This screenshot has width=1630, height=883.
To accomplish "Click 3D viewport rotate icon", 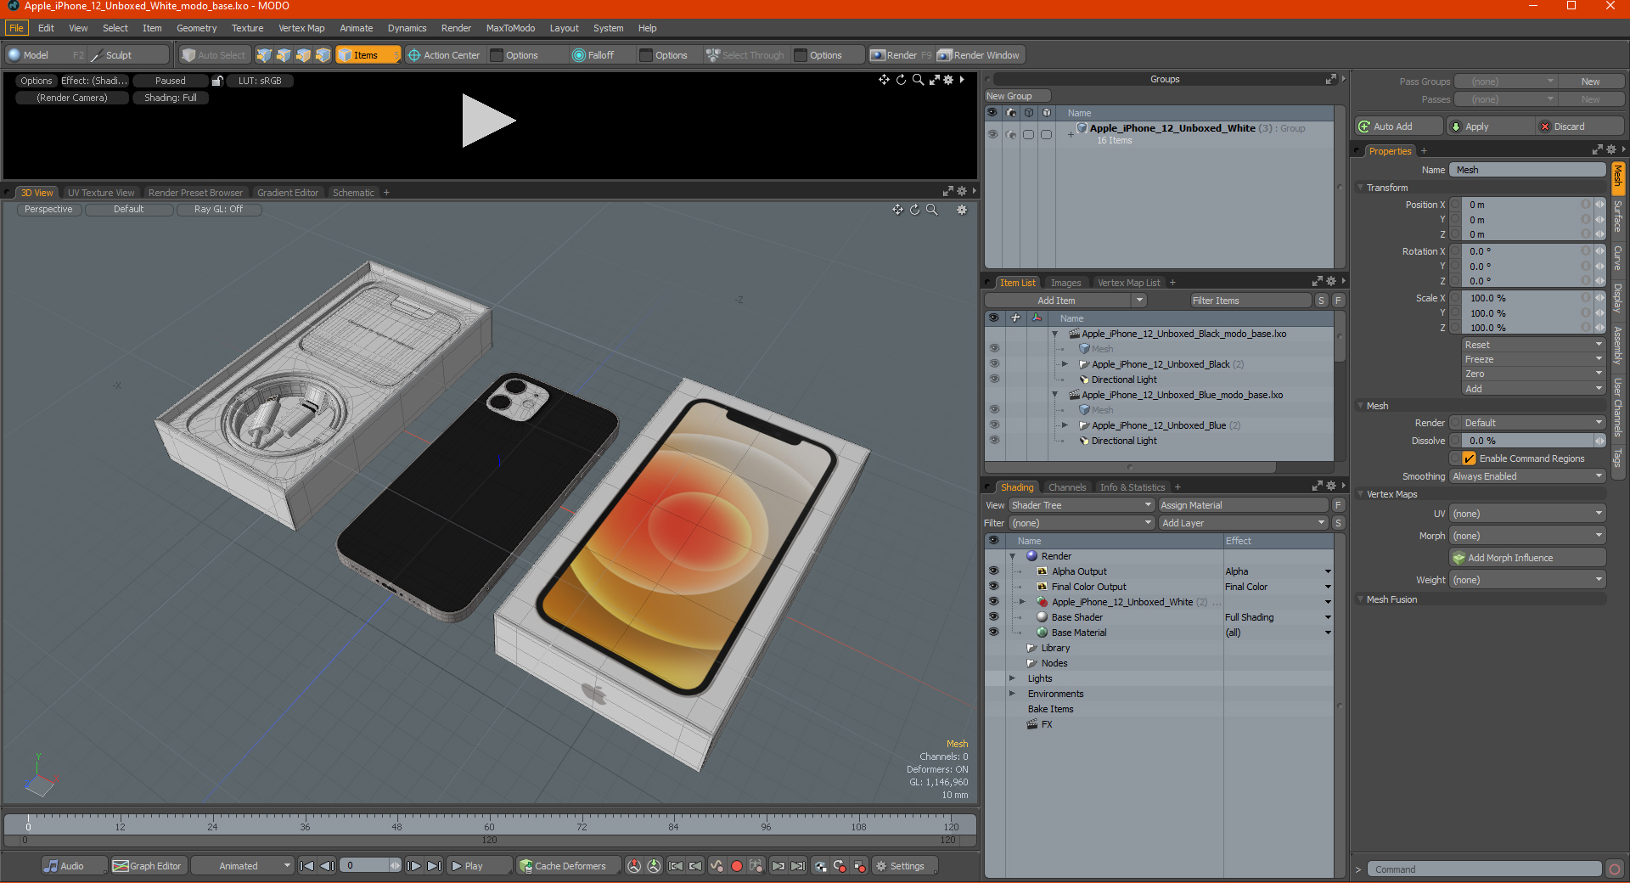I will [914, 210].
